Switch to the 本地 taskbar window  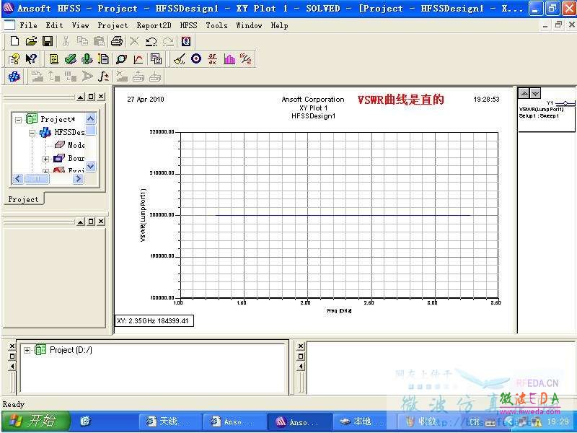coord(363,421)
